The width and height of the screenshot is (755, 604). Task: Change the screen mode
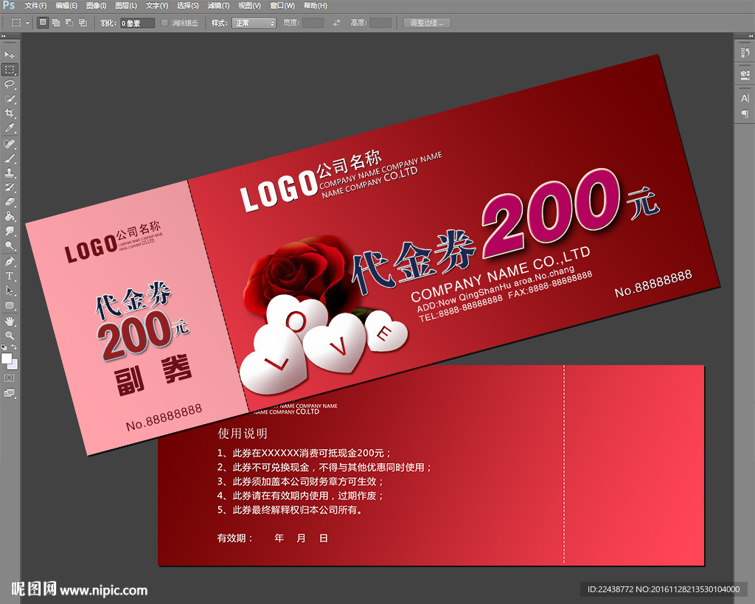9,393
